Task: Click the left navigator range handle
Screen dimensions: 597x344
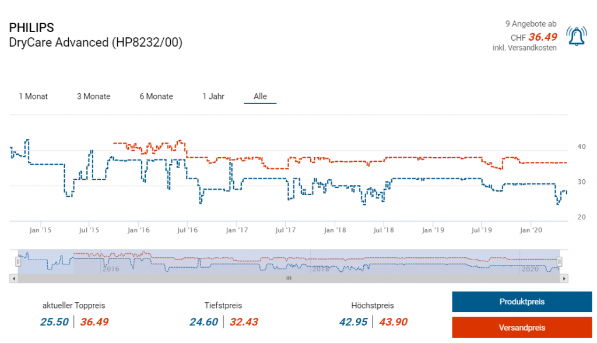Action: point(18,262)
